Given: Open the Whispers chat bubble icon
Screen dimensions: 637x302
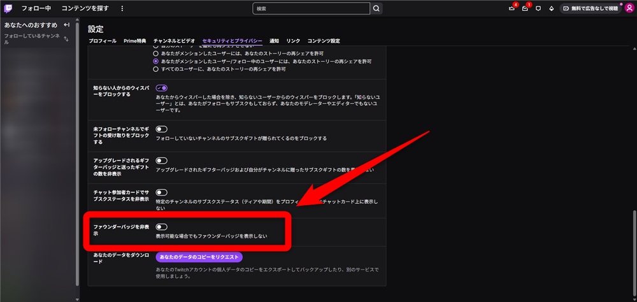Looking at the screenshot, I should (x=538, y=8).
